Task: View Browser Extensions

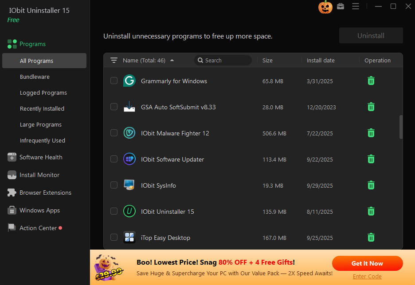Action: coord(45,193)
